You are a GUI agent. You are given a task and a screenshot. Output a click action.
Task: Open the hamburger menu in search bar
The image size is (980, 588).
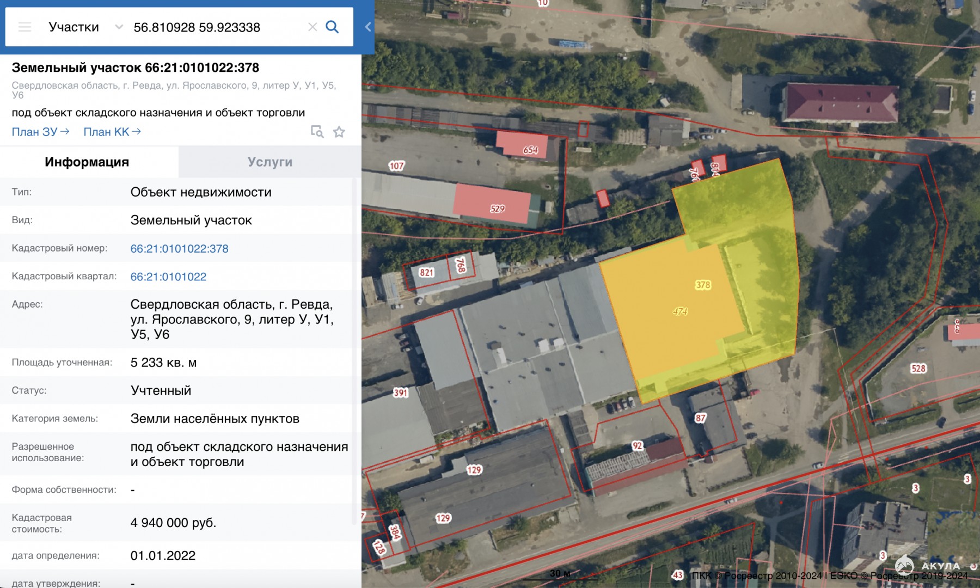(24, 27)
